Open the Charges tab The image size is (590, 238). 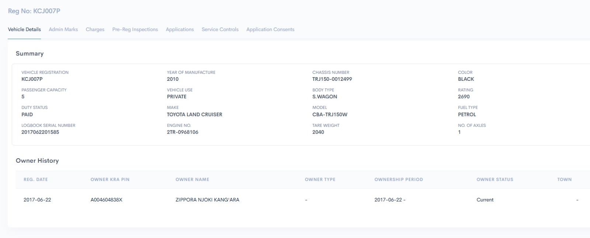(95, 30)
